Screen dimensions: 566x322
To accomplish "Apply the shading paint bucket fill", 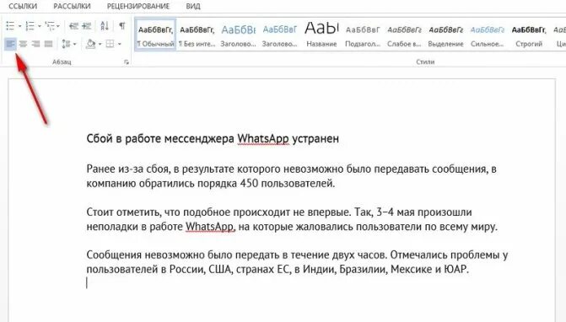I will coord(90,44).
